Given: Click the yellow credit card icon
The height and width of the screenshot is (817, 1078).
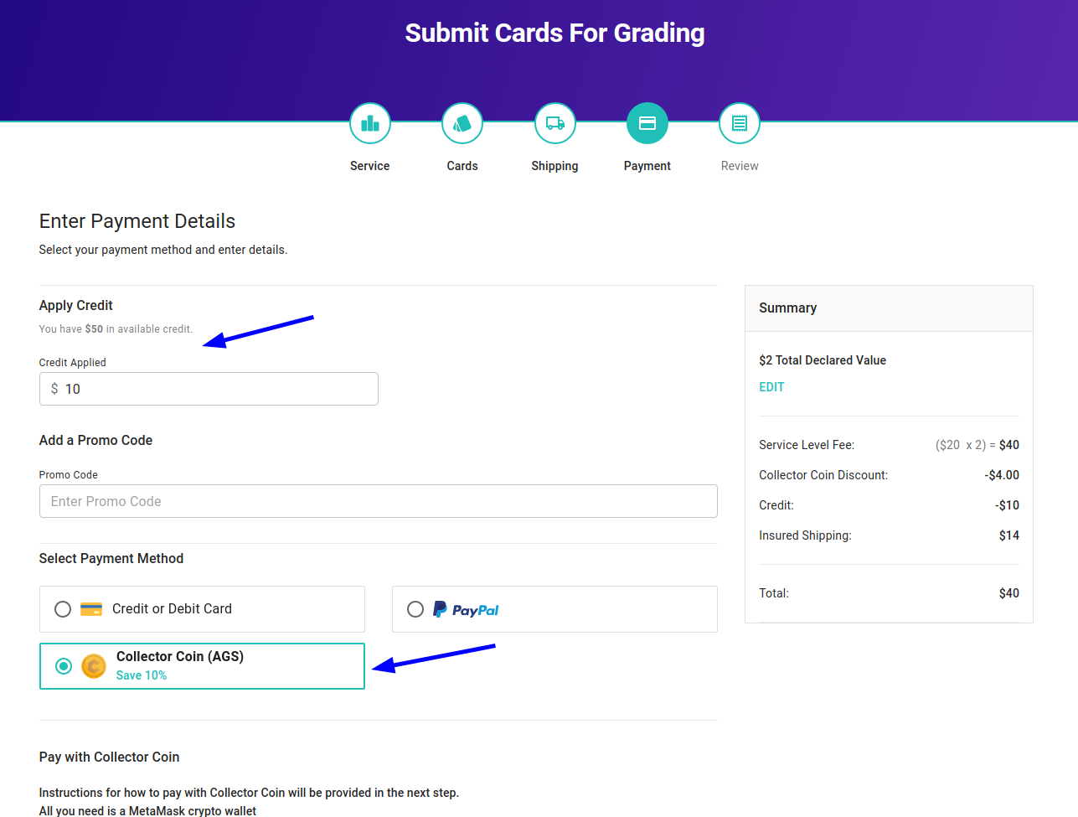Looking at the screenshot, I should pyautogui.click(x=91, y=609).
